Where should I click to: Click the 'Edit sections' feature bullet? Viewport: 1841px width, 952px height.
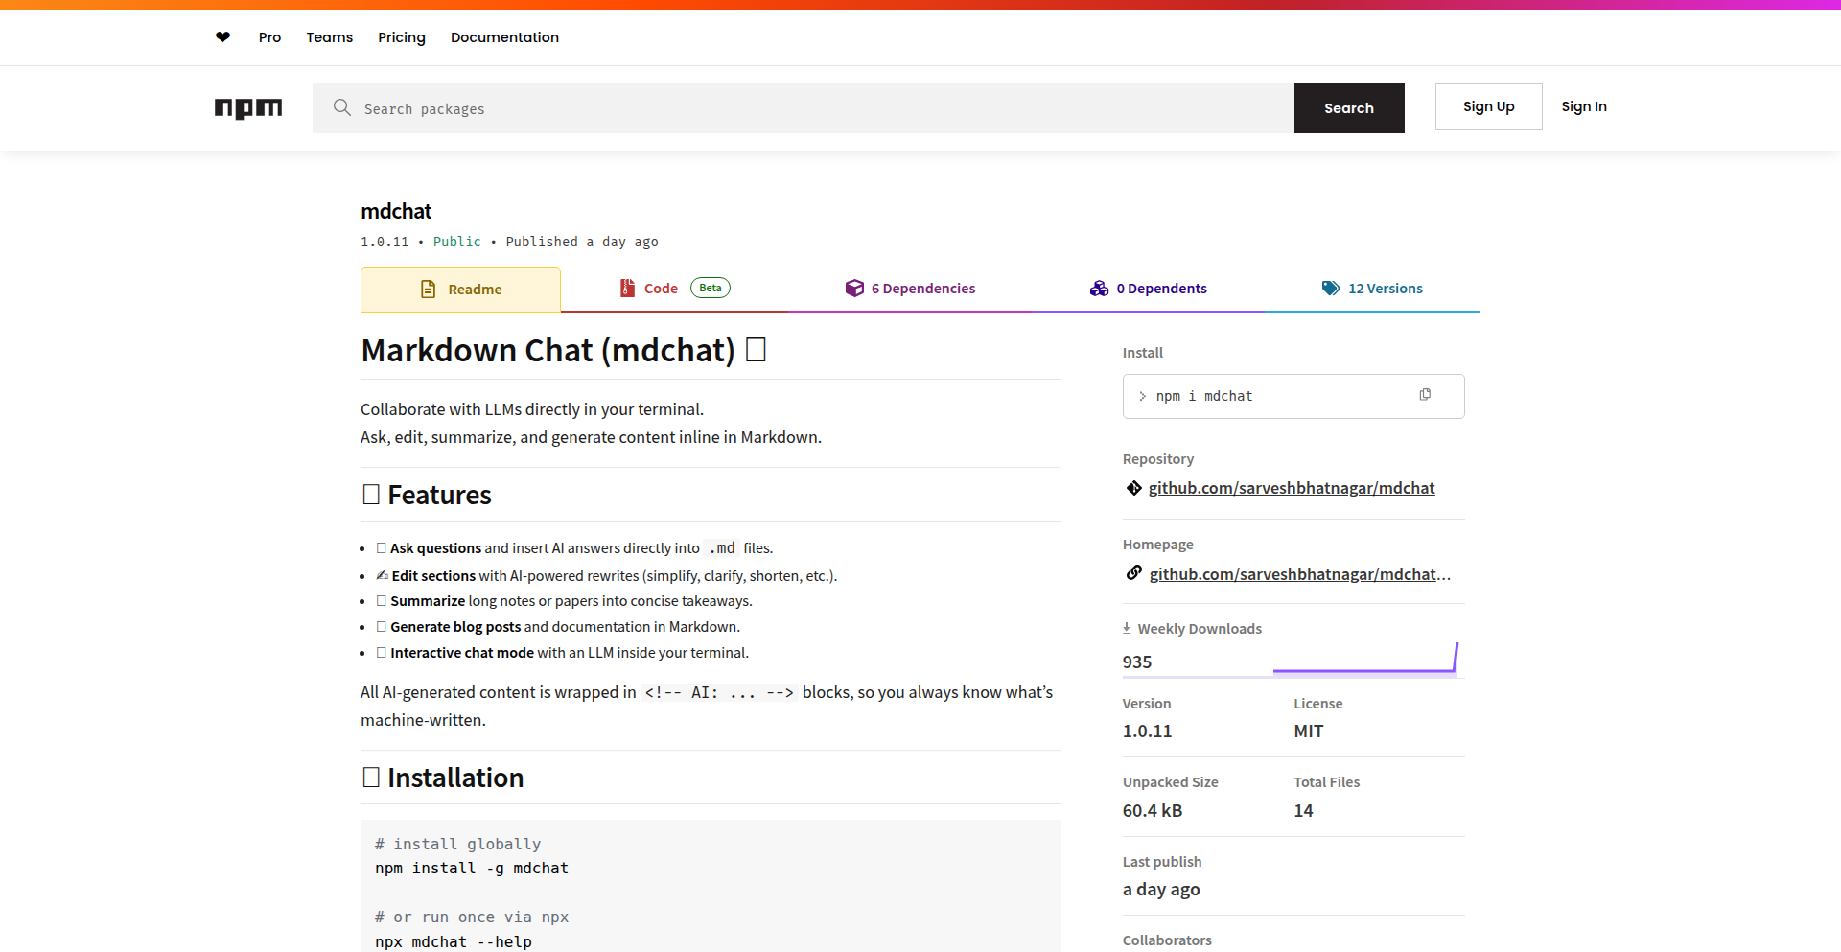coord(606,576)
